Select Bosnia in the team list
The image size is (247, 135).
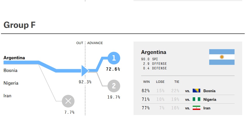[x=10, y=70]
